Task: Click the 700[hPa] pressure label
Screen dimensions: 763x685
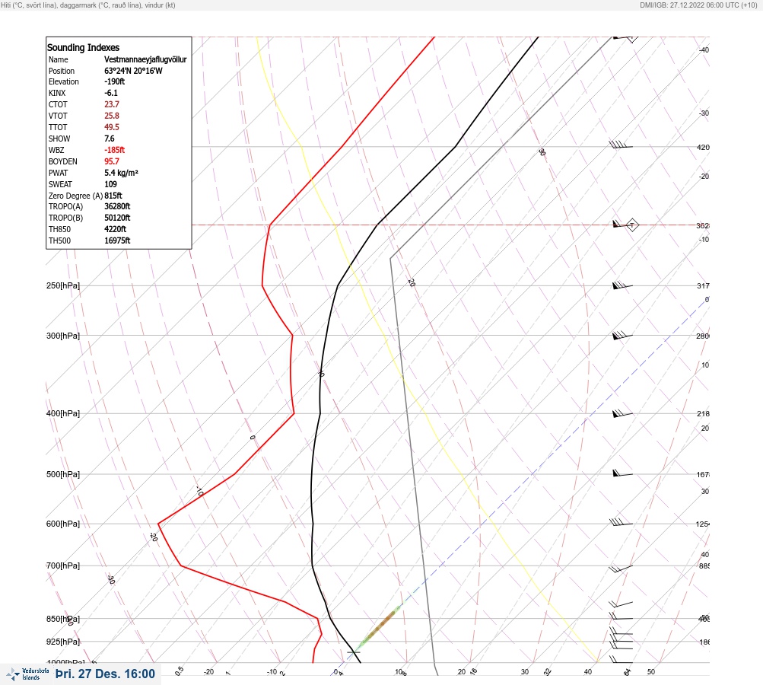Action: [x=63, y=566]
